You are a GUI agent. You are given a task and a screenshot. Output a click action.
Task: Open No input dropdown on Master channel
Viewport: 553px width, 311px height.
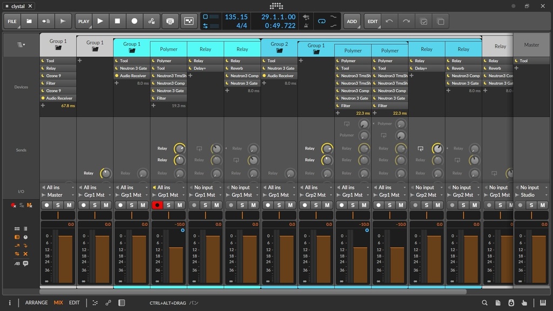(531, 187)
